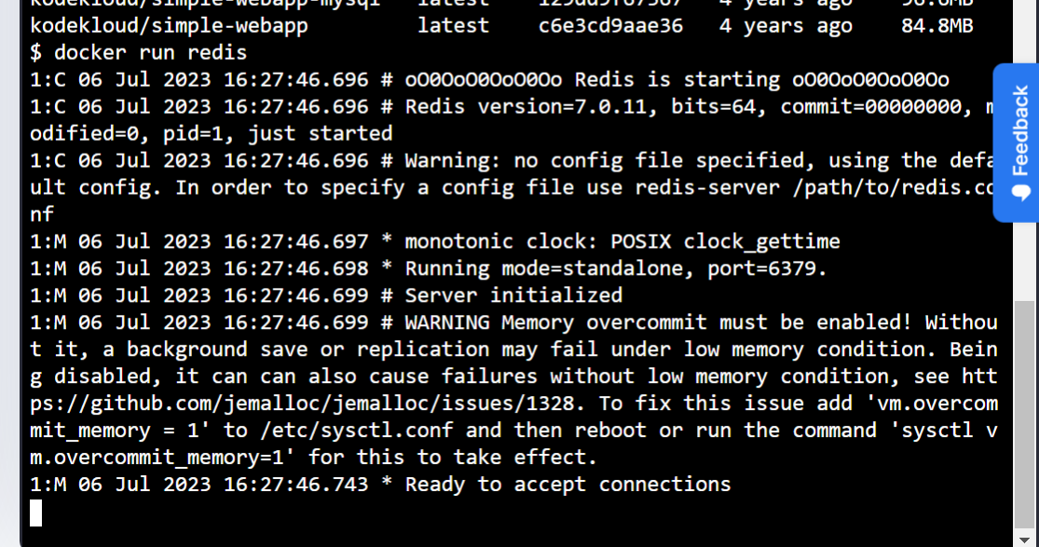The width and height of the screenshot is (1039, 547).
Task: Click the 'monotonic clock: POSIX clock_gettime' line
Action: click(622, 242)
